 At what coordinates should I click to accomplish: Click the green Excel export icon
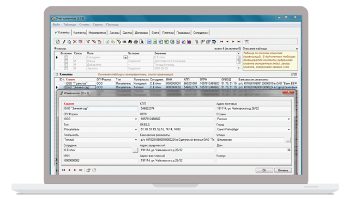click(155, 41)
